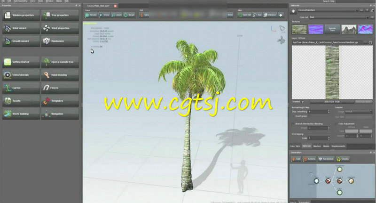This screenshot has width=376, height=203.
Task: Open the CoconutPalmBark material dropdown
Action: (x=328, y=10)
